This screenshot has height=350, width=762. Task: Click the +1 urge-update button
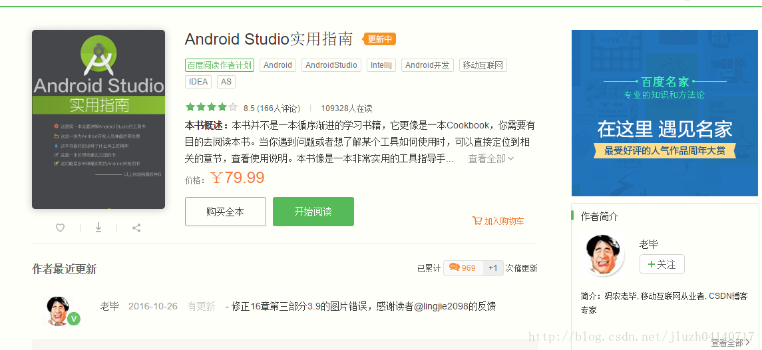pyautogui.click(x=492, y=268)
